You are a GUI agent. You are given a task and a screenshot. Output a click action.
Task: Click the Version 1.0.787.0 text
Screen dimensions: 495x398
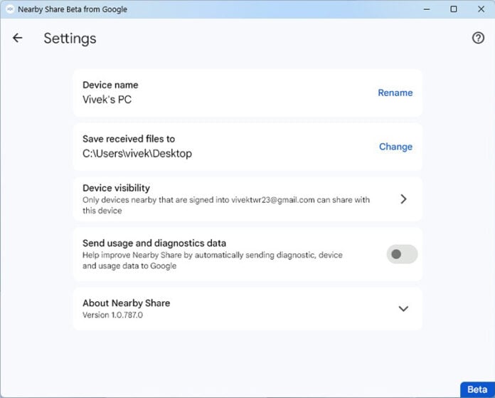coord(112,315)
